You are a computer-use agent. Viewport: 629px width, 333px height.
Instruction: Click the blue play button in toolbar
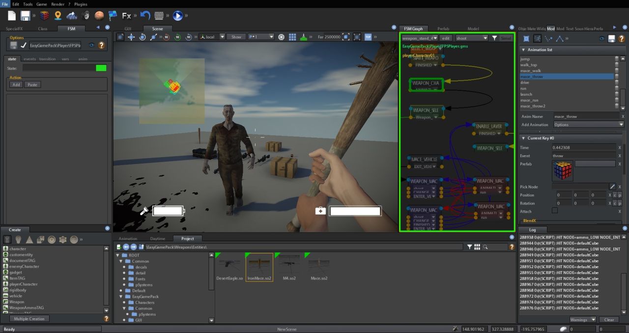point(178,16)
